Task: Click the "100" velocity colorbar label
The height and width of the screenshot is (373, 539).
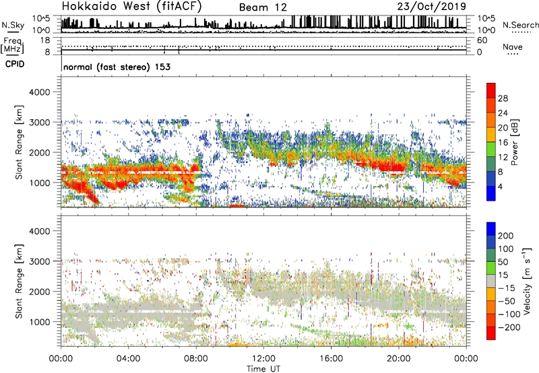Action: tap(506, 249)
